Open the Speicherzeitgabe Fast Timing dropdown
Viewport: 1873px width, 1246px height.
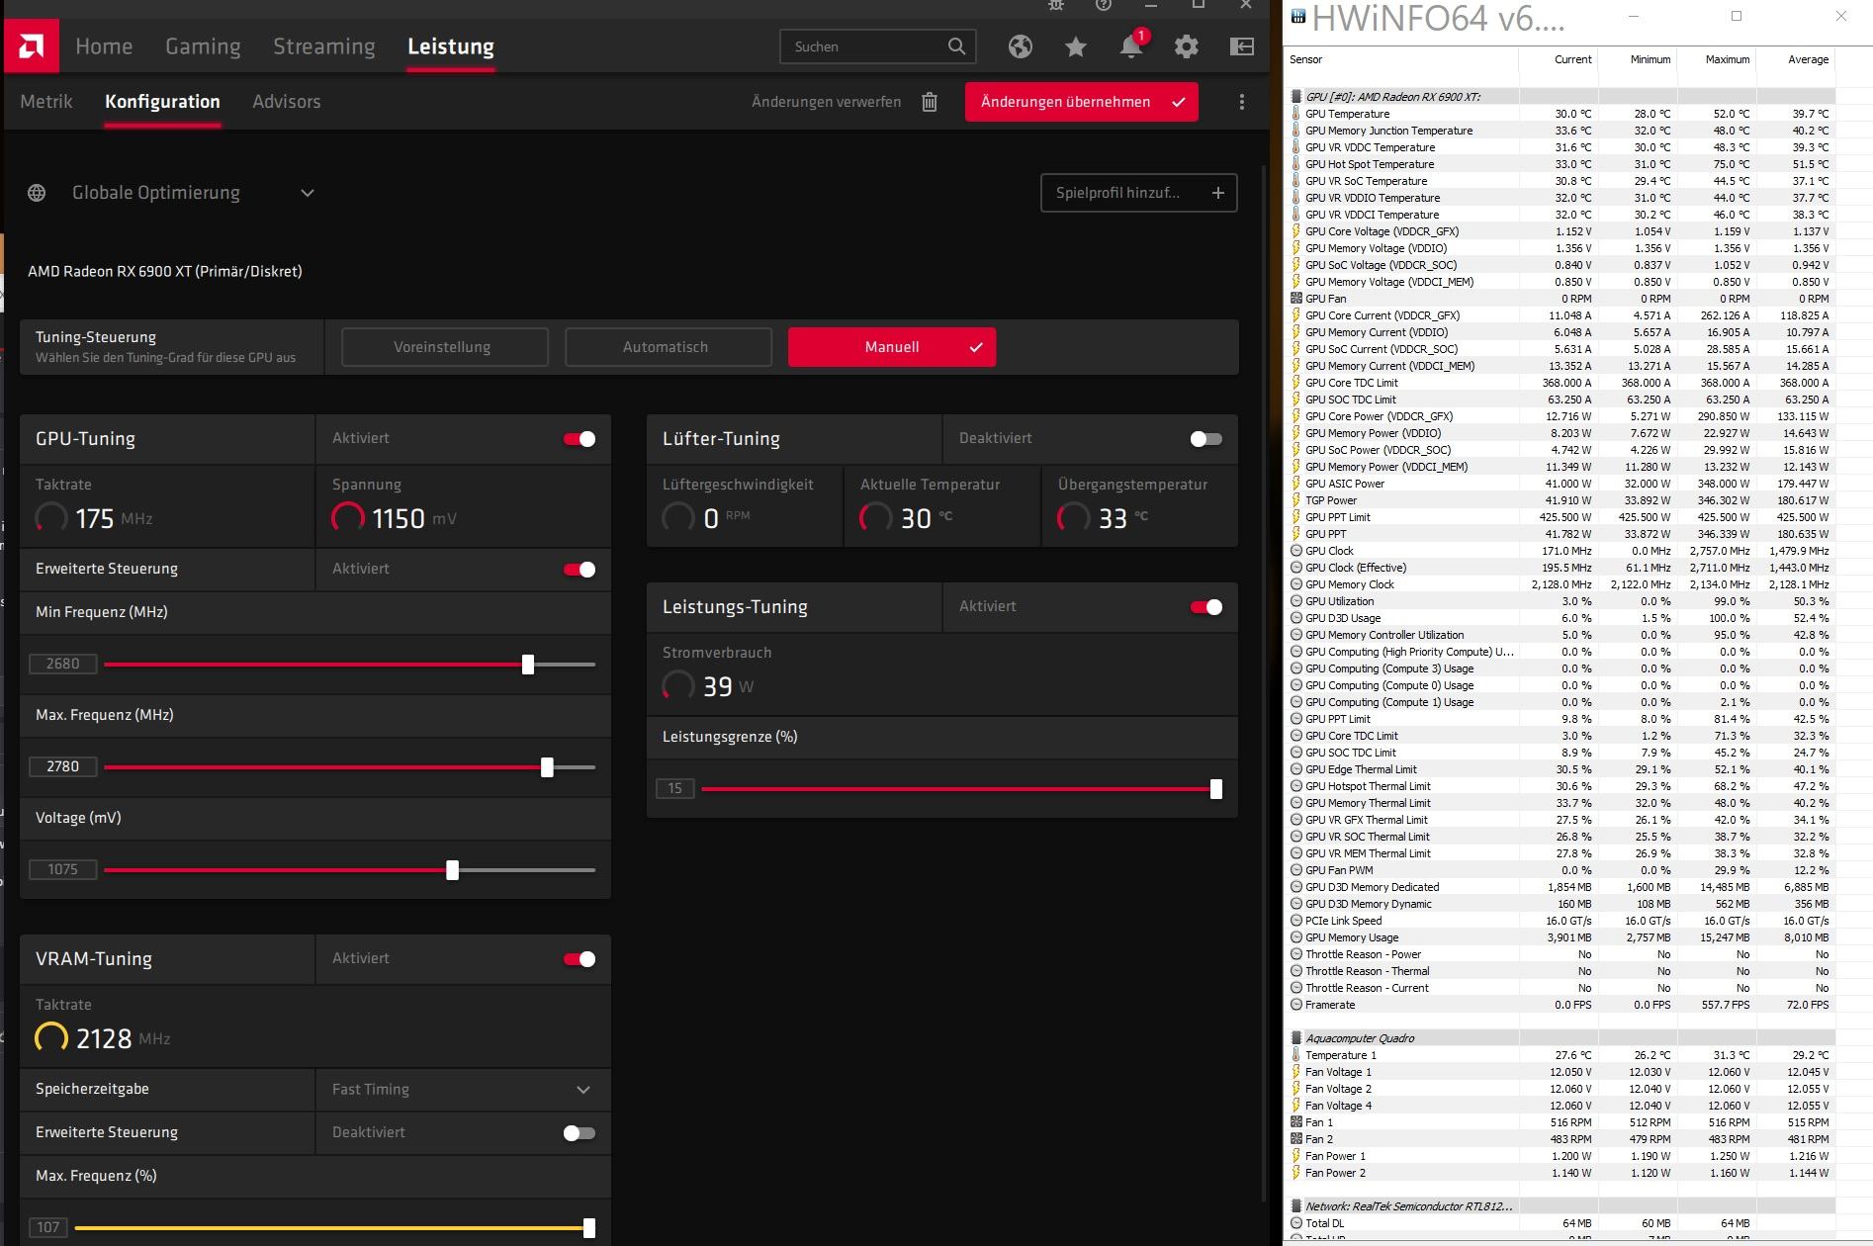(463, 1090)
